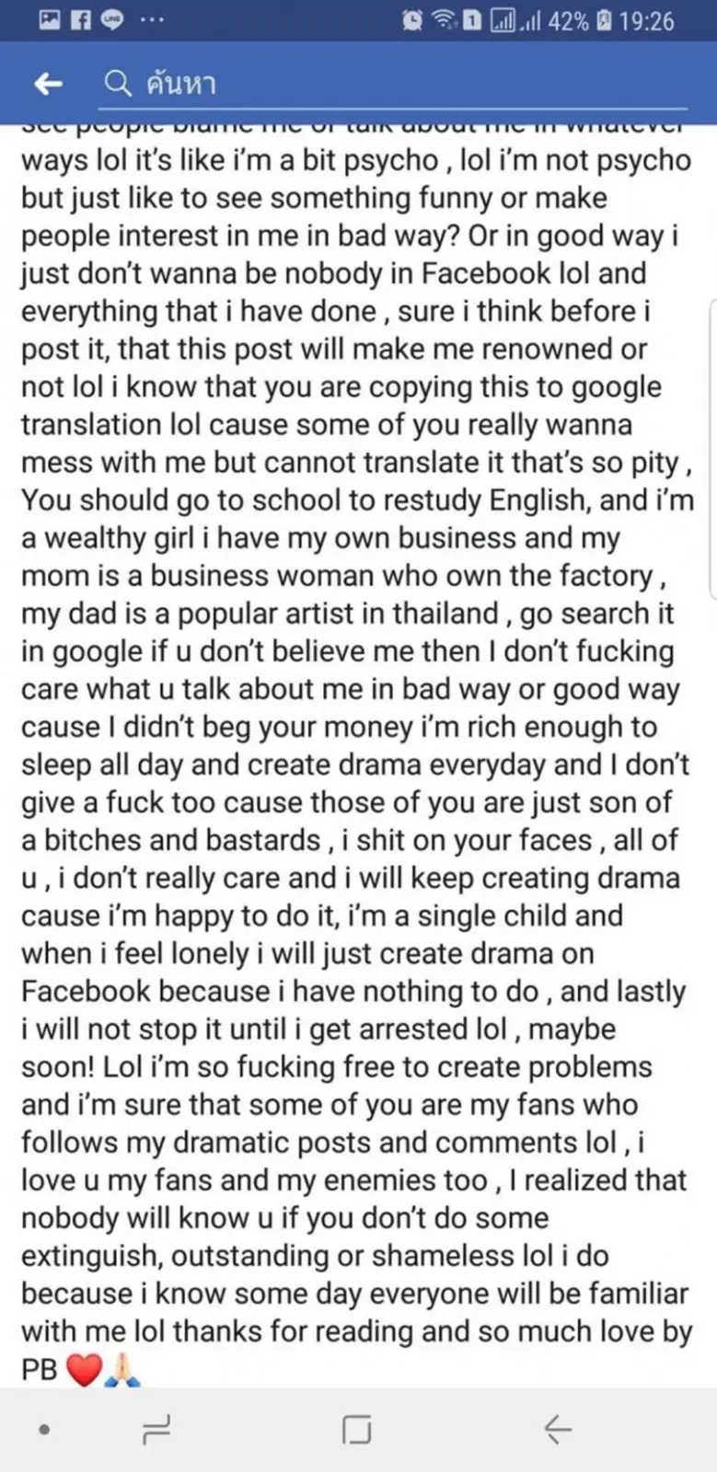Open the Facebook notification in status bar
This screenshot has width=717, height=1472.
click(81, 20)
